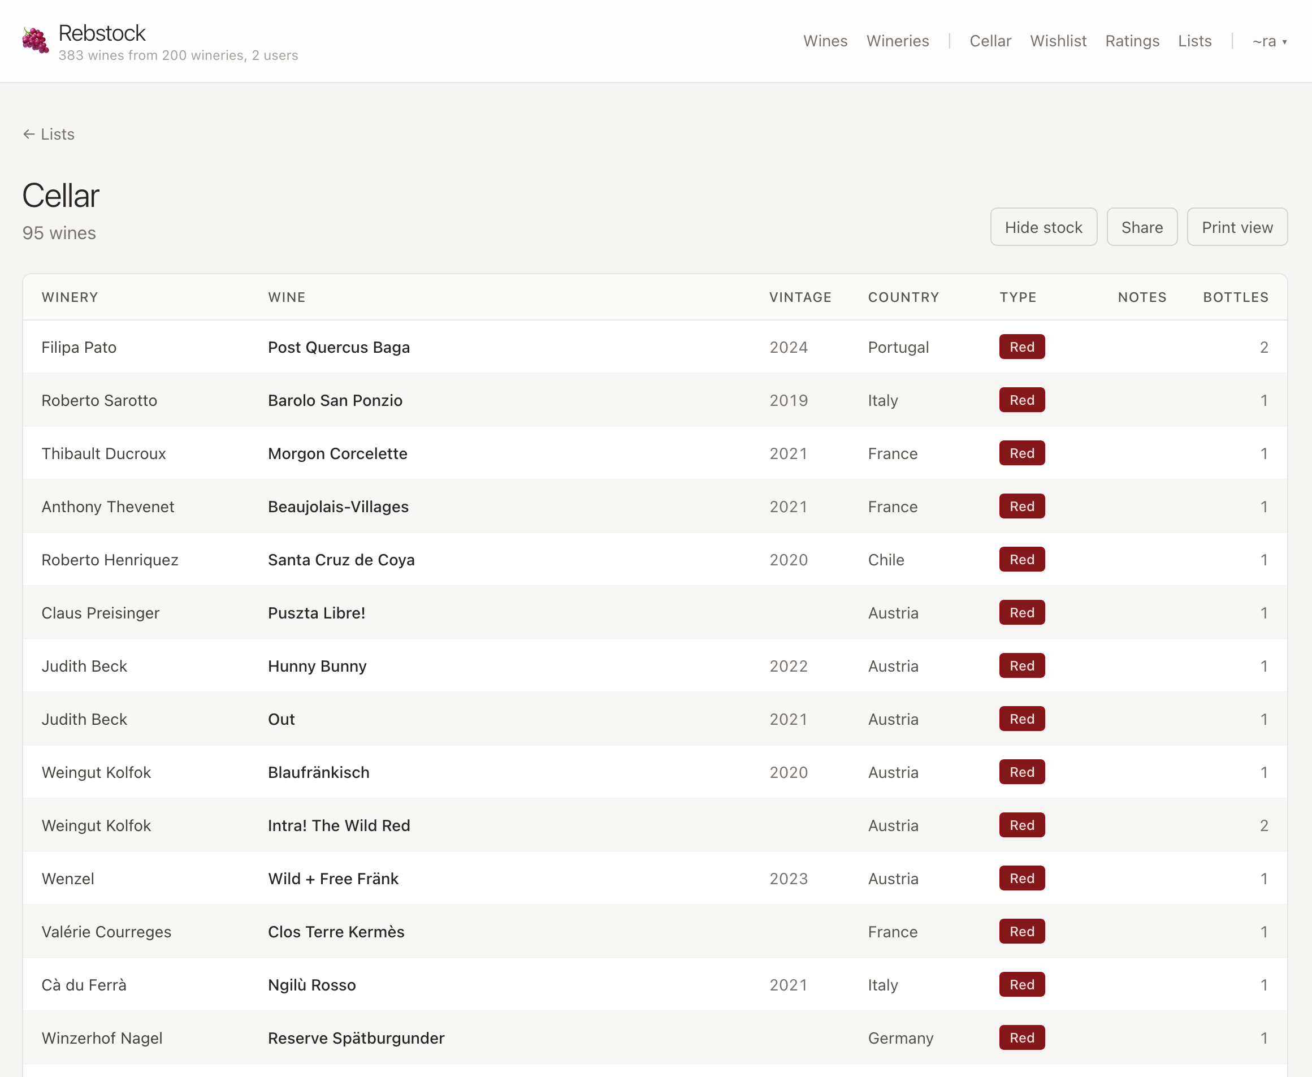Click the Filipa Pato winery cell
This screenshot has height=1077, width=1312.
(x=79, y=348)
